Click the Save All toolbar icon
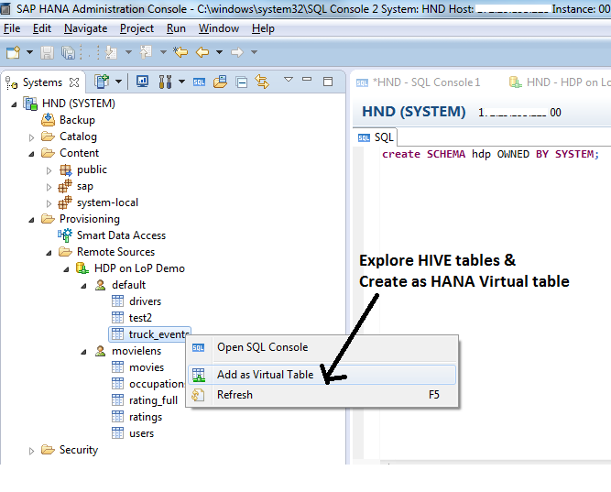The height and width of the screenshot is (492, 611). point(68,52)
